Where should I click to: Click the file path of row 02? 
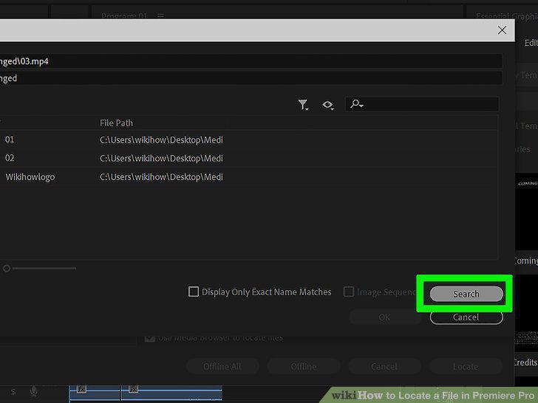(161, 158)
